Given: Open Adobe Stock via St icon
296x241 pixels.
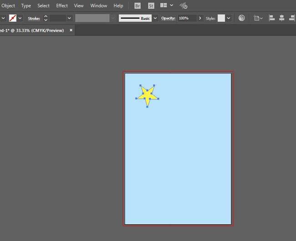Looking at the screenshot, I should [151, 6].
